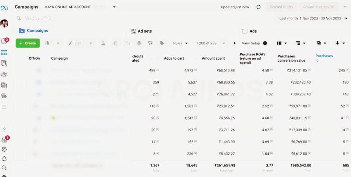
Task: Open the settings gear in sidebar
Action: point(4,149)
